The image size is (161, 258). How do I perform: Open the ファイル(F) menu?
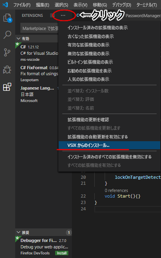pos(22,5)
